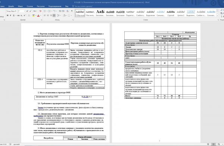Switch to the Ссылки tab
The height and width of the screenshot is (146, 224).
click(30, 6)
